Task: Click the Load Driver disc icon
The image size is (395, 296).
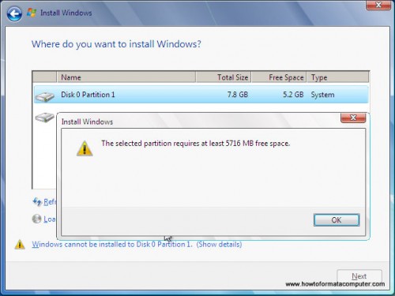Action: 36,219
